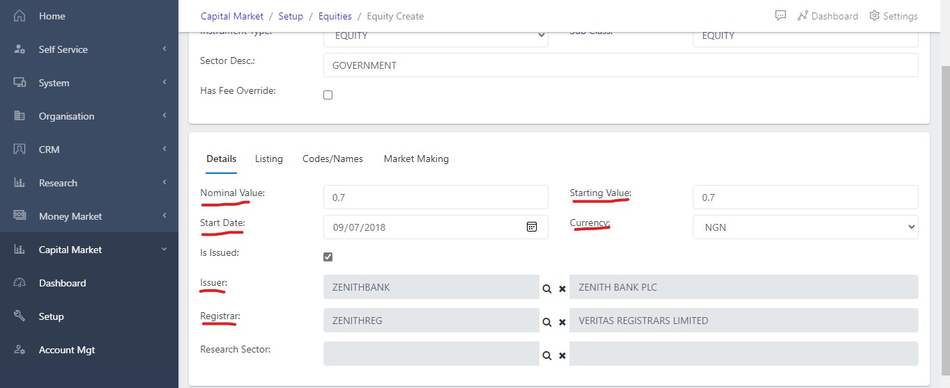Click the Sub Class EQUITY field
950x388 pixels.
[x=806, y=36]
